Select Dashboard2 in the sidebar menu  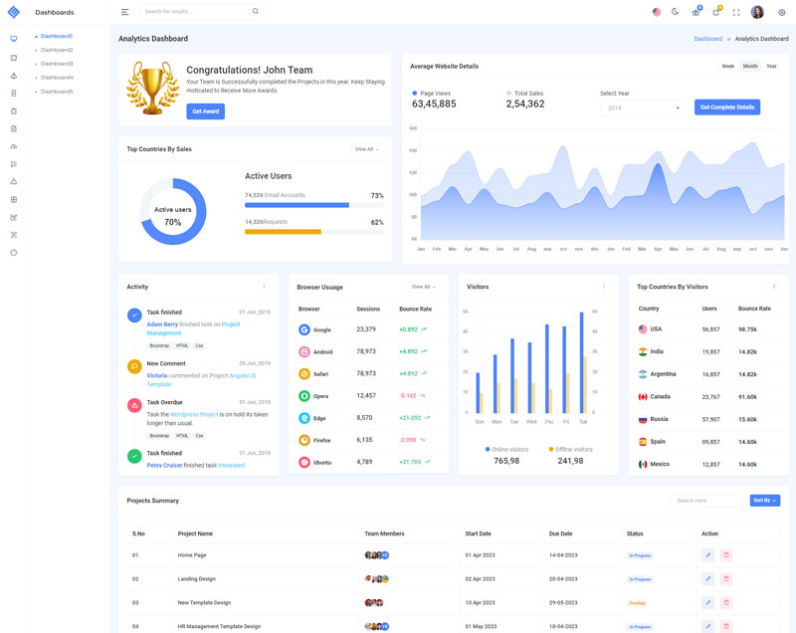tap(57, 50)
